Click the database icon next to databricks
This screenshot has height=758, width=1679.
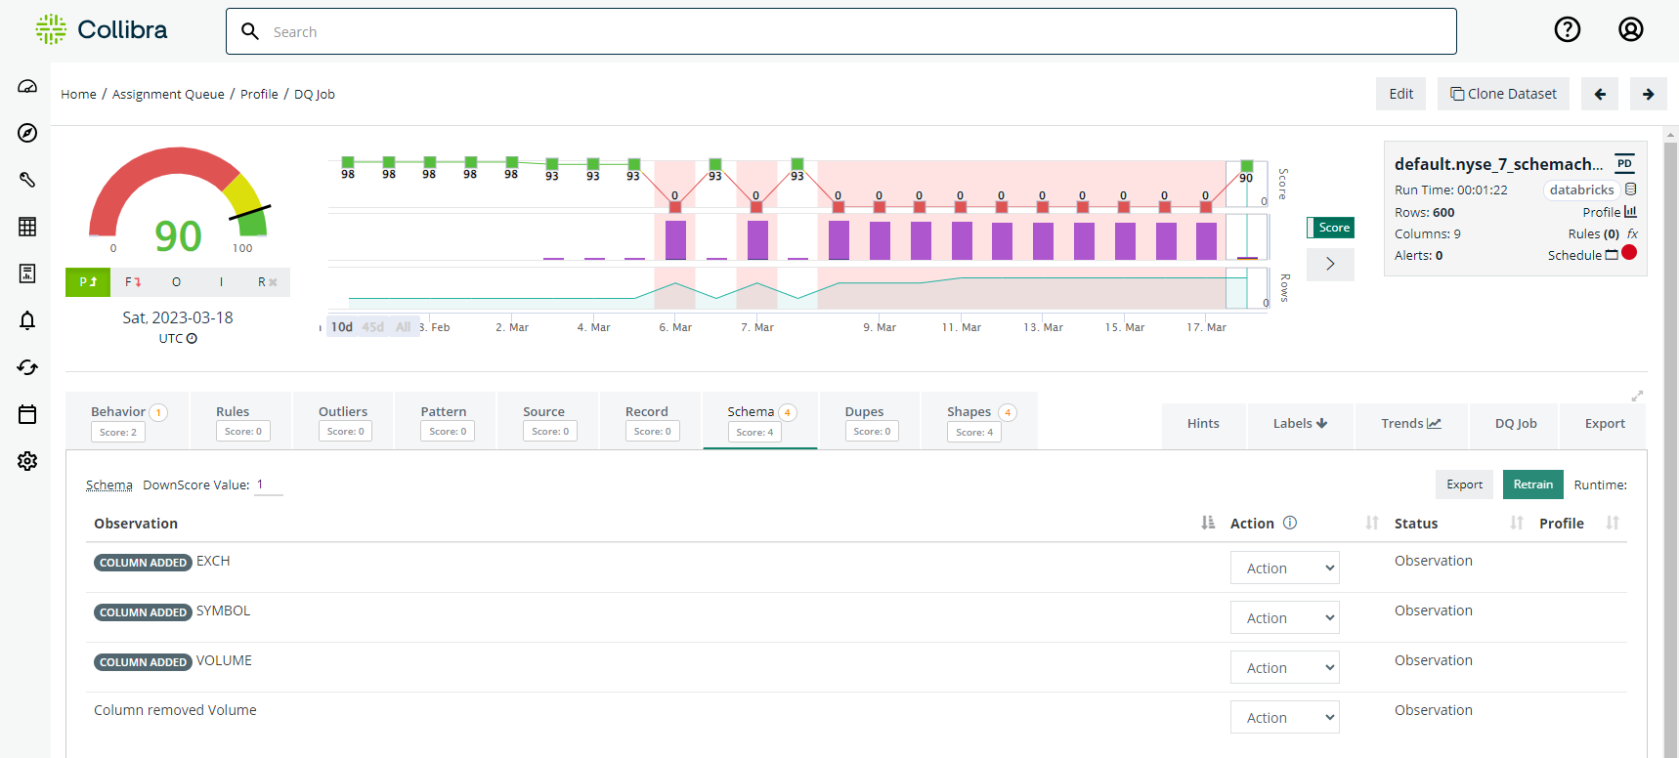(x=1631, y=189)
